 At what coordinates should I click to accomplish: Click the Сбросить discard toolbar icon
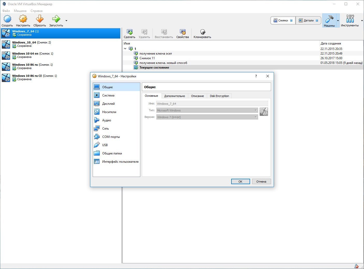tap(40, 19)
